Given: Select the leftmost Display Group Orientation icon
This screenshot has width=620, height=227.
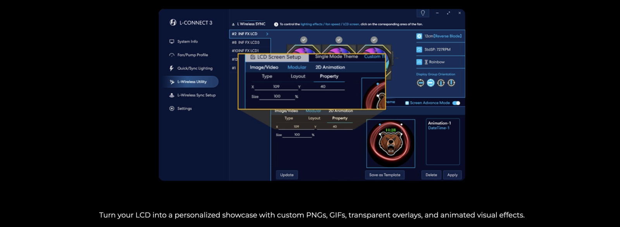Looking at the screenshot, I should click(420, 83).
